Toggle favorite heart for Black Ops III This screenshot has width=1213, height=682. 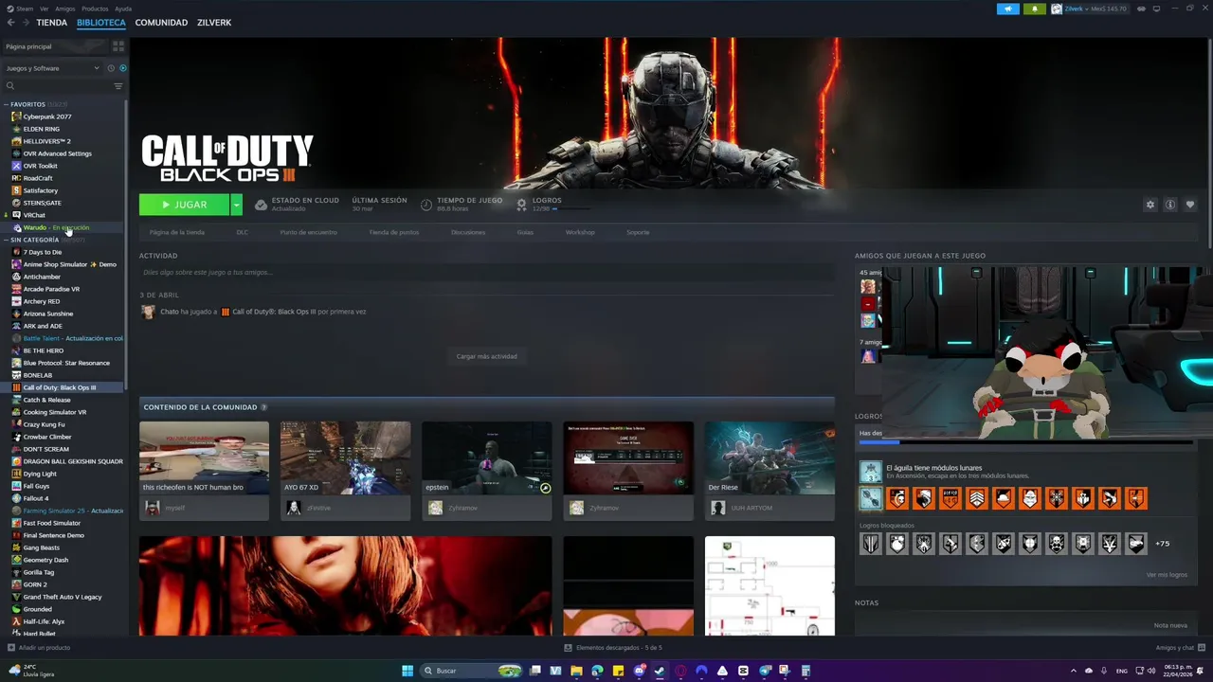tap(1190, 205)
